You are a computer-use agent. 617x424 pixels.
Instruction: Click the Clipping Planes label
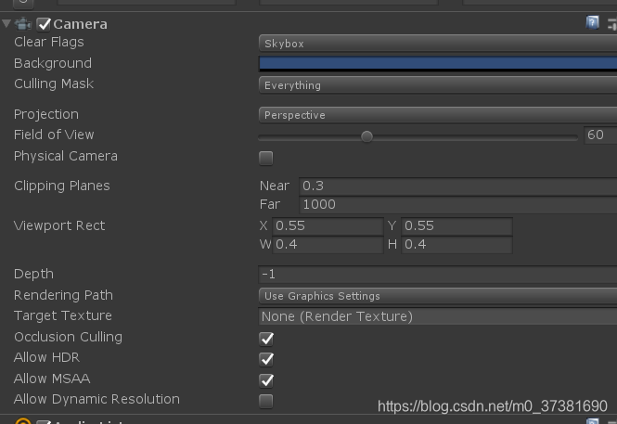62,186
